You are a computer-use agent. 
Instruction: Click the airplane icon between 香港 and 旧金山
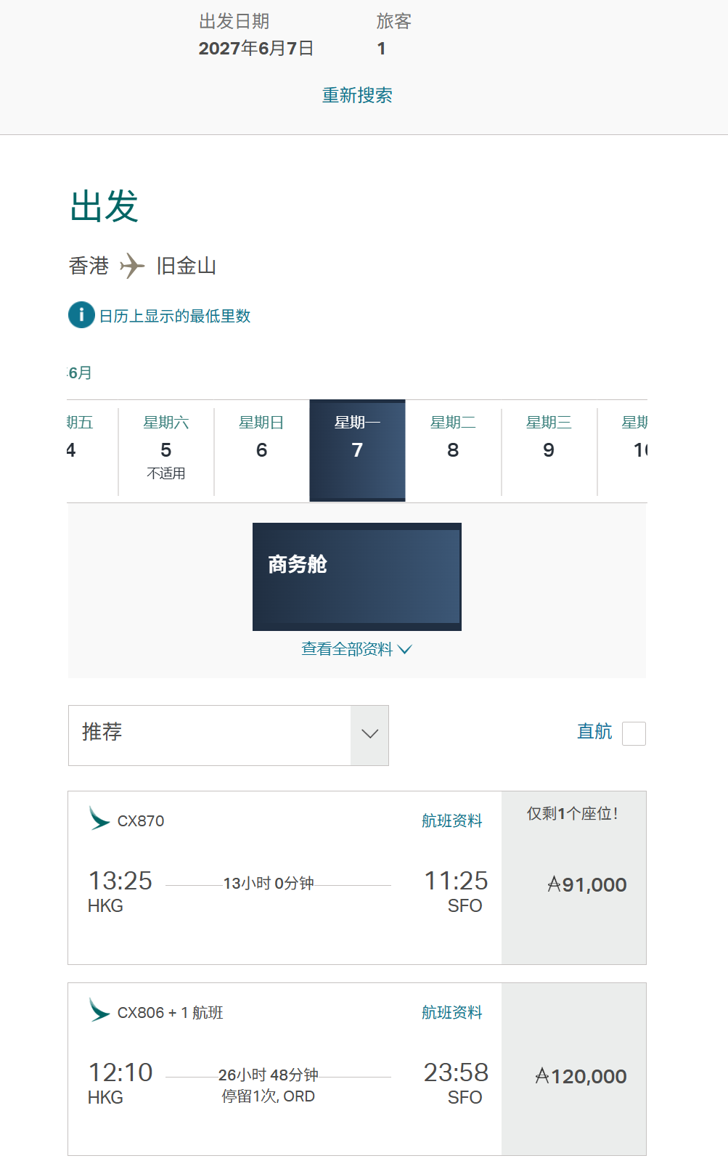(x=132, y=266)
